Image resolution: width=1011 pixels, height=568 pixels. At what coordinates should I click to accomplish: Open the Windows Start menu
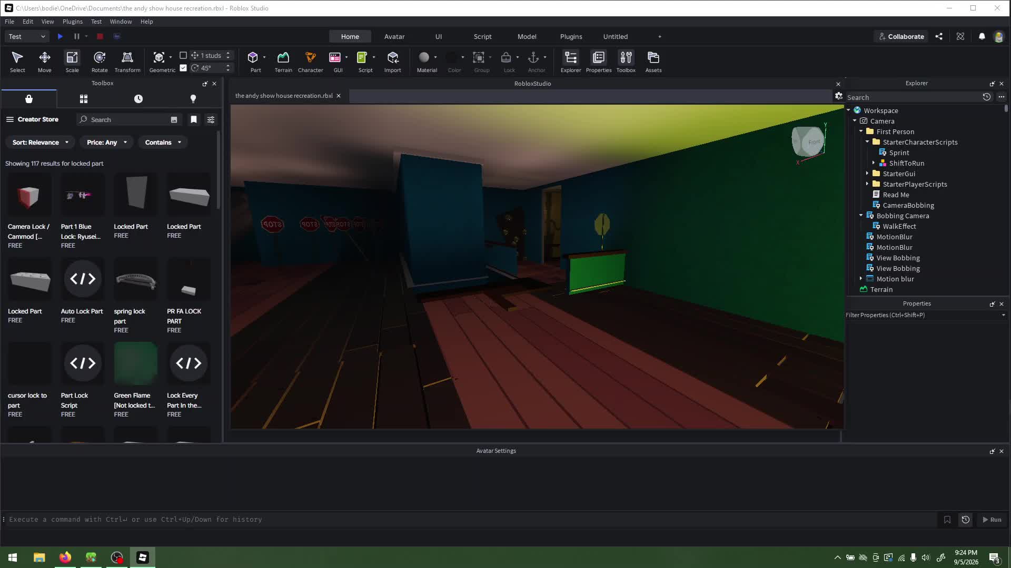tap(13, 557)
